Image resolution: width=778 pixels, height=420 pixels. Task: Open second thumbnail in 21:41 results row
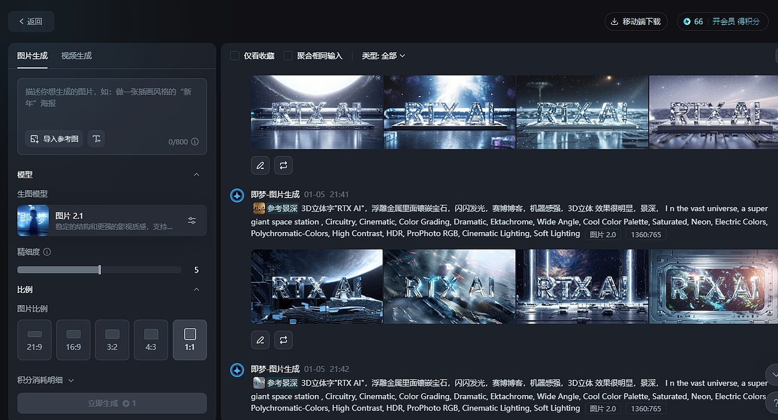pos(450,286)
